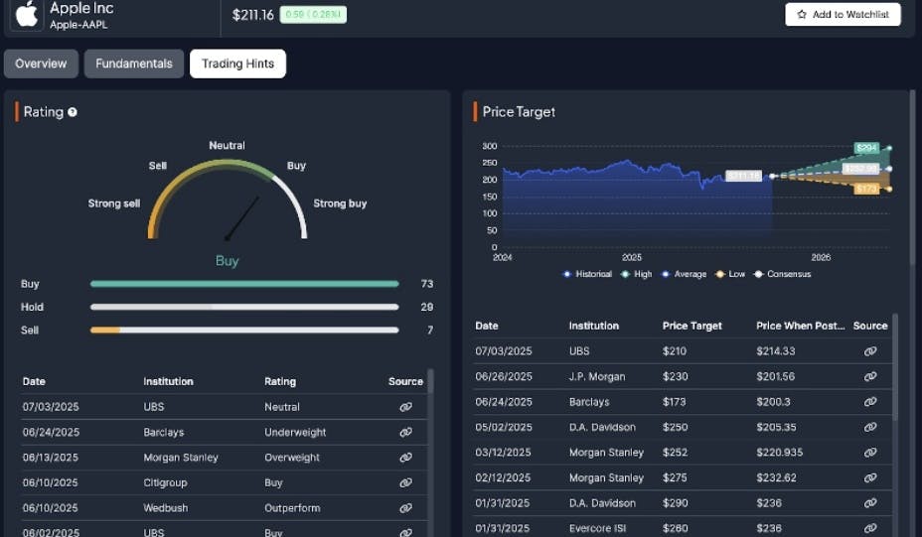Click the Apple logo icon
Screen dimensions: 922x537
27,14
